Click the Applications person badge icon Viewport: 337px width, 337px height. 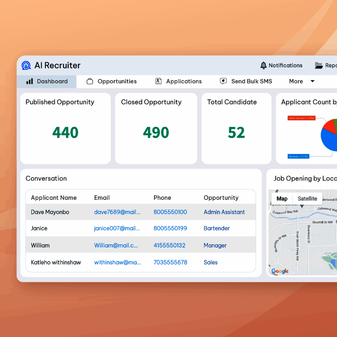[158, 81]
